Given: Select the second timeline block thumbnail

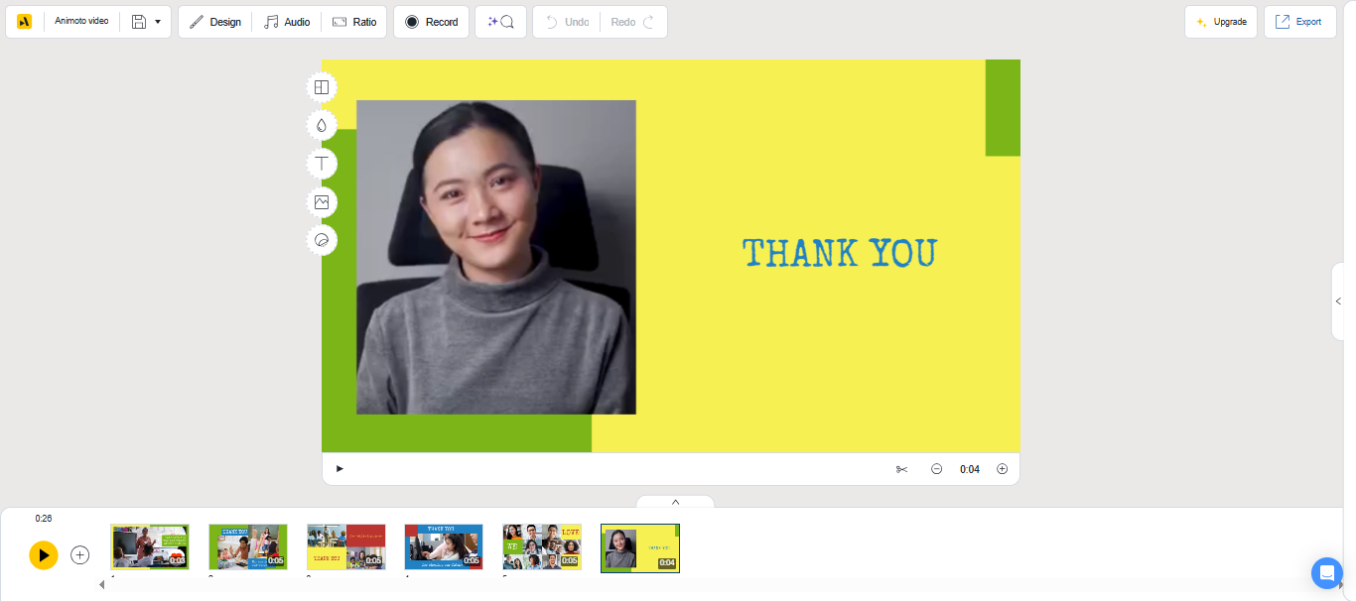Looking at the screenshot, I should (x=248, y=547).
